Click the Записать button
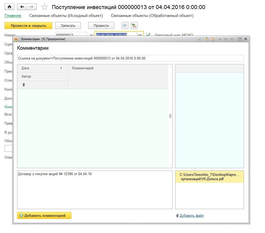 (68, 26)
